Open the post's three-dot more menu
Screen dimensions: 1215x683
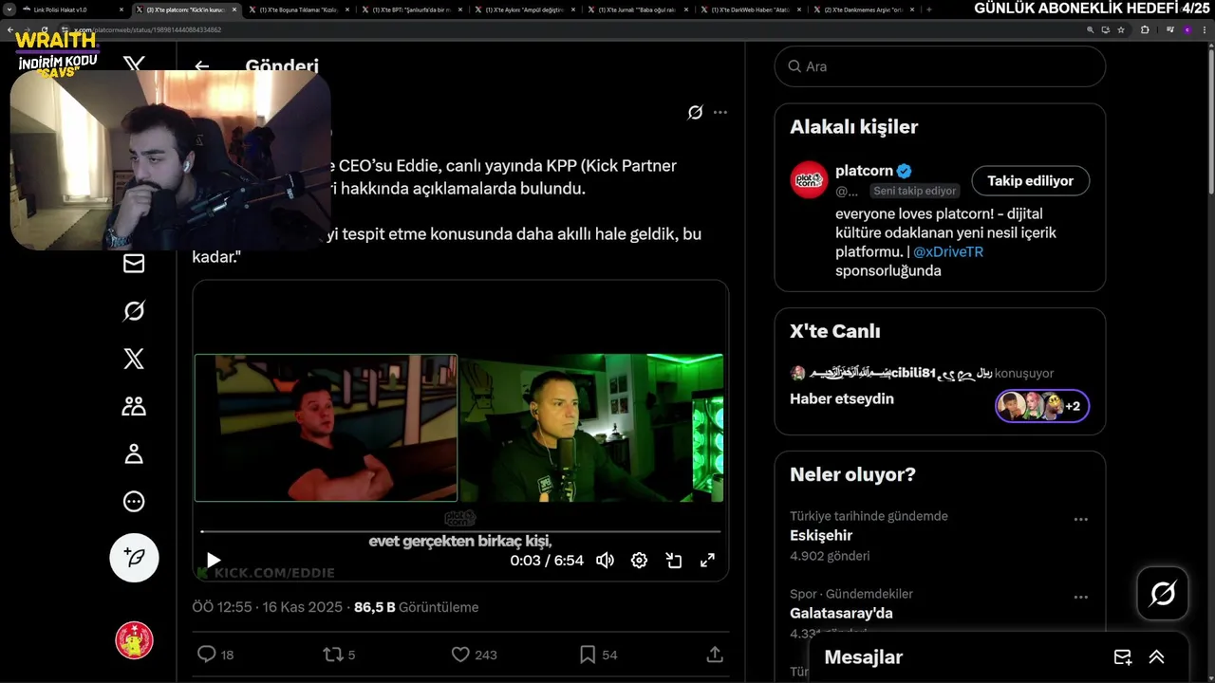(x=720, y=112)
